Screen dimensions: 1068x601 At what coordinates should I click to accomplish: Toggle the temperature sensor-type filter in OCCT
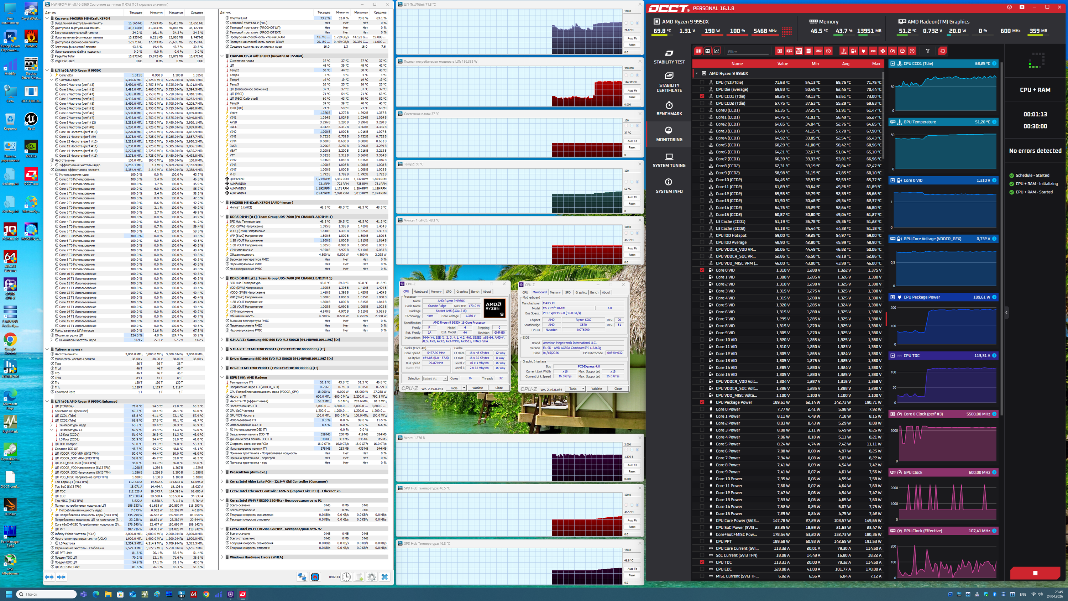tap(844, 51)
